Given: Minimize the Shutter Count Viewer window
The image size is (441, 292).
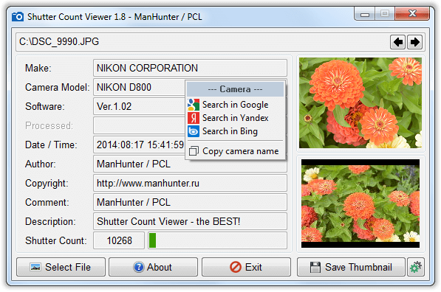Looking at the screenshot, I should click(364, 14).
